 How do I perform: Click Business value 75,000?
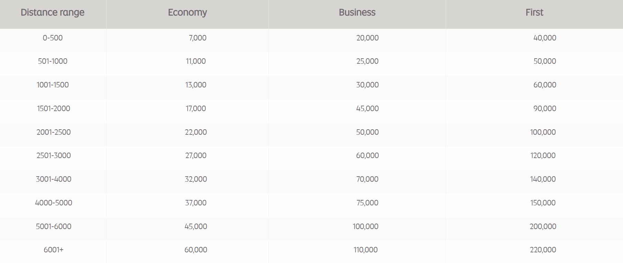pyautogui.click(x=367, y=203)
